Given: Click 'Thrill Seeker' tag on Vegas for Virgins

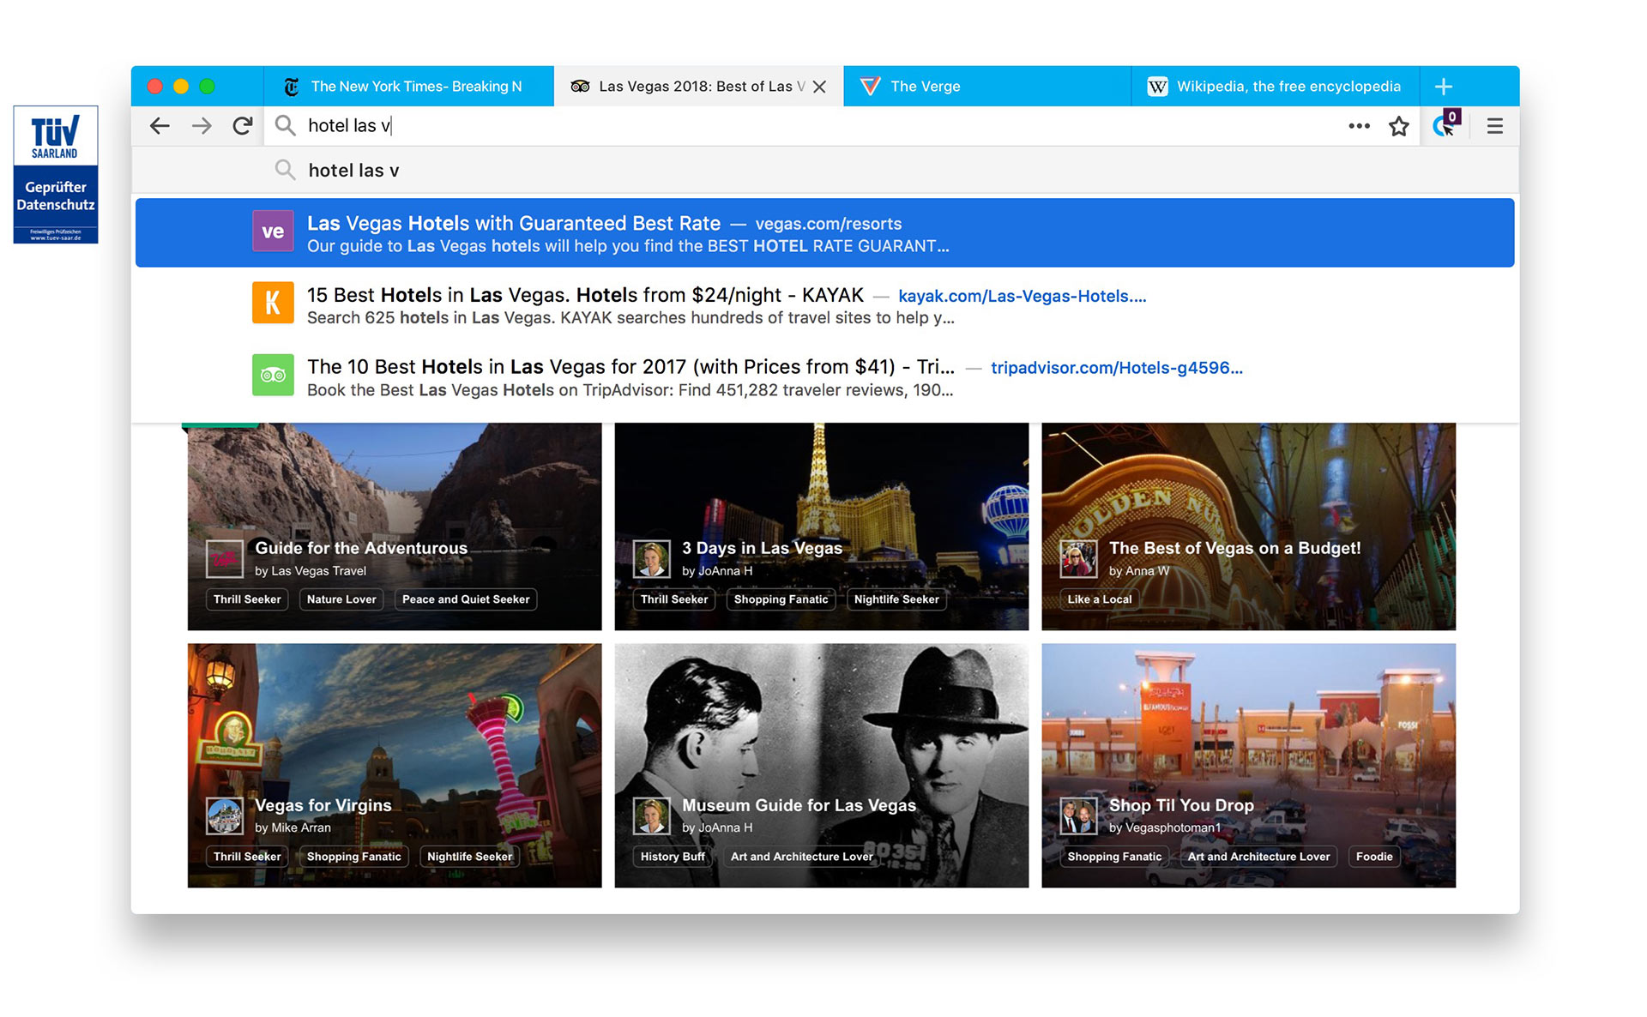Looking at the screenshot, I should (x=247, y=857).
